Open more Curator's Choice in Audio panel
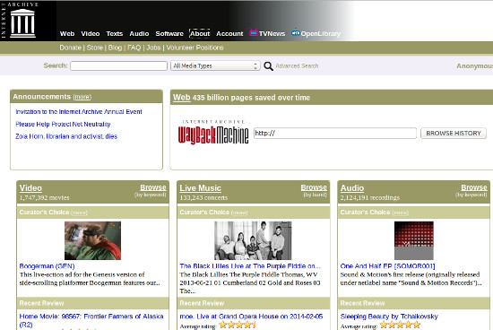The height and width of the screenshot is (330, 493). (401, 213)
